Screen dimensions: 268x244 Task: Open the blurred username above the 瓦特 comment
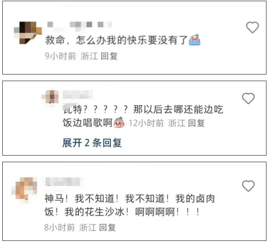click(x=77, y=95)
